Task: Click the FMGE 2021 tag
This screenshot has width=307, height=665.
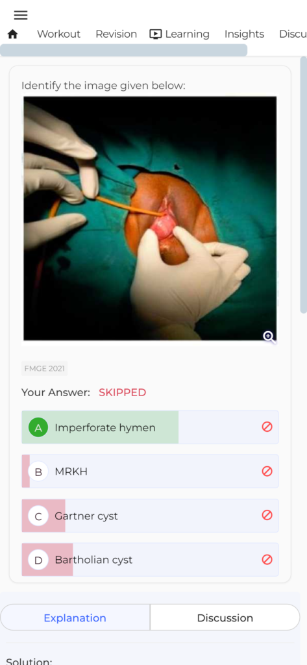Action: [x=45, y=369]
